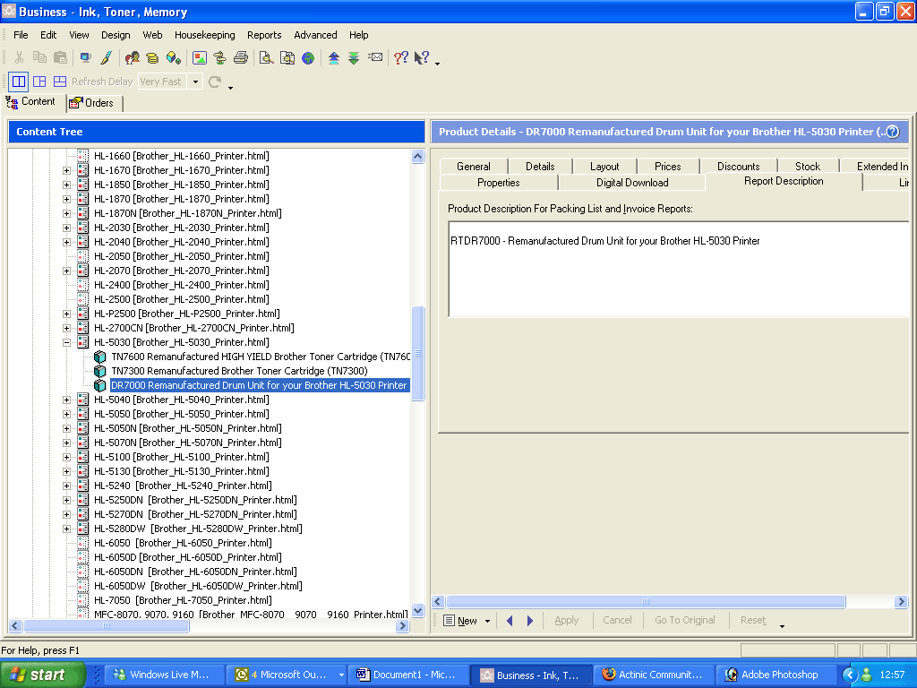The image size is (917, 688).
Task: Select TN7300 Remanufactured Brother Toner Cartridge item
Action: tap(238, 371)
